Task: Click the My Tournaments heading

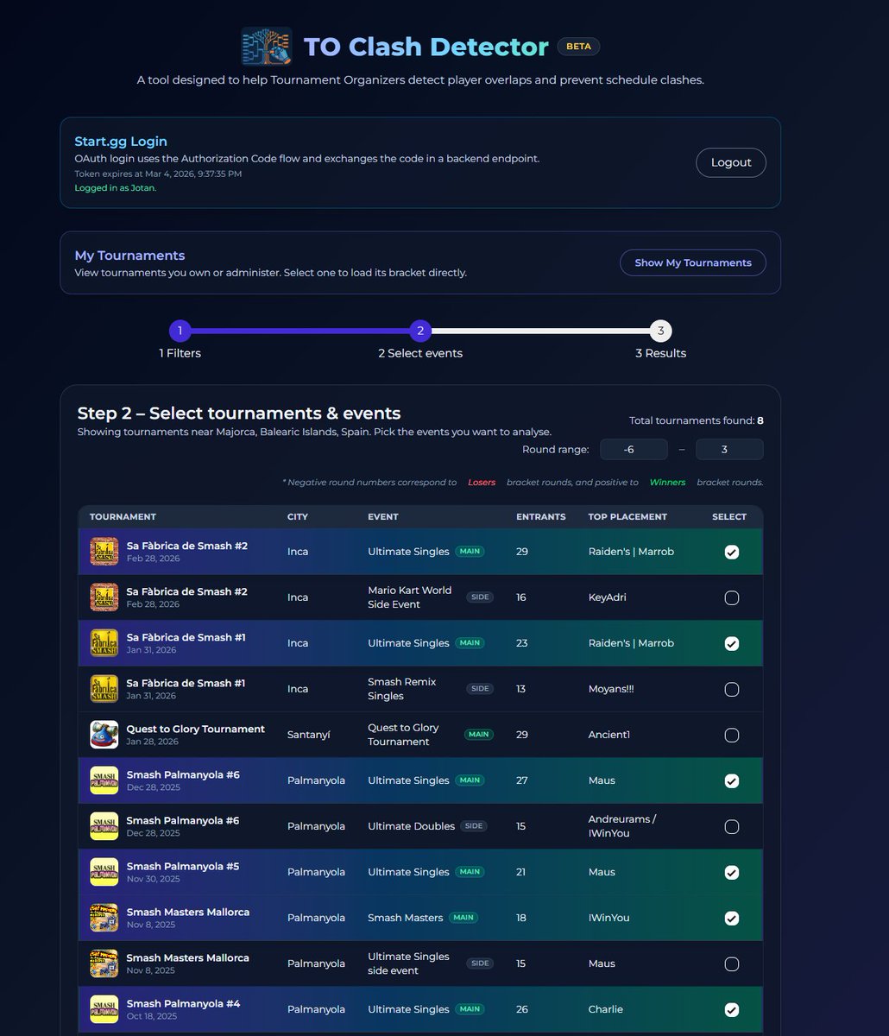Action: (129, 256)
